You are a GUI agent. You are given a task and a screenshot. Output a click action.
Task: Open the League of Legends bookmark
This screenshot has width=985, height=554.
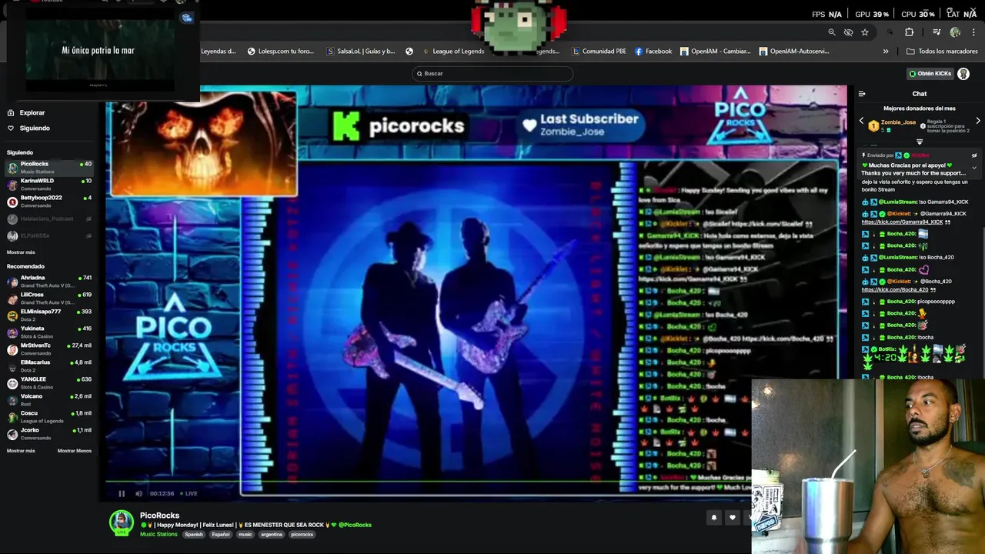coord(452,52)
